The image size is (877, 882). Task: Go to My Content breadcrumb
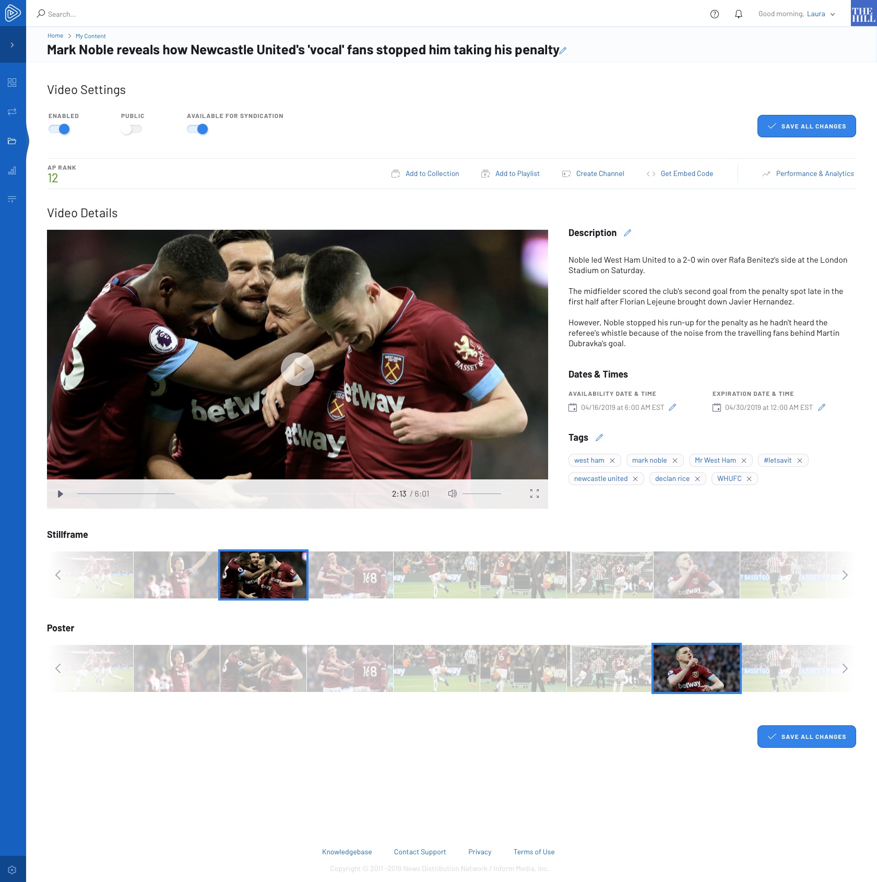(91, 36)
